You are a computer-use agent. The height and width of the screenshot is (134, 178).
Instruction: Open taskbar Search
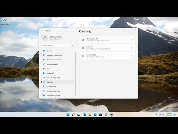tap(73, 115)
